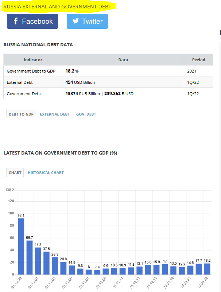This screenshot has height=292, width=221.
Task: Click the 37.5 bar in the chart
Action: point(46,263)
